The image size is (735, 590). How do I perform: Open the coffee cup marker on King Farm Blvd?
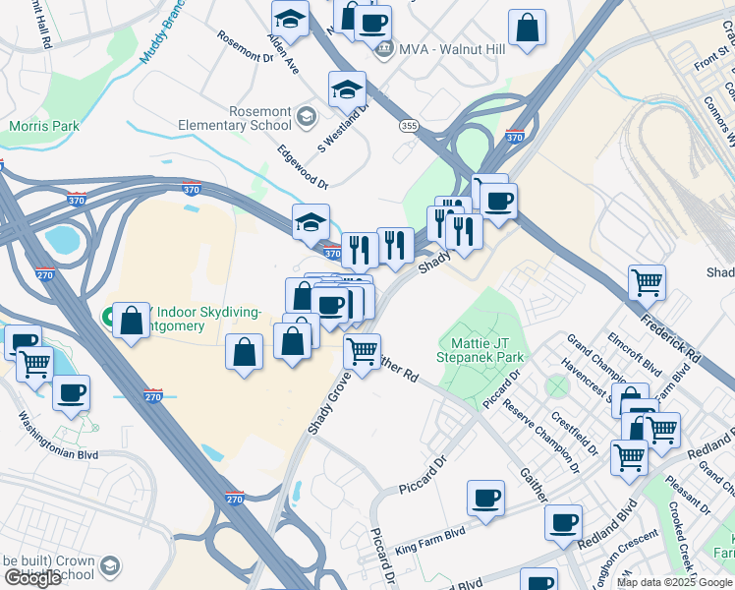485,499
